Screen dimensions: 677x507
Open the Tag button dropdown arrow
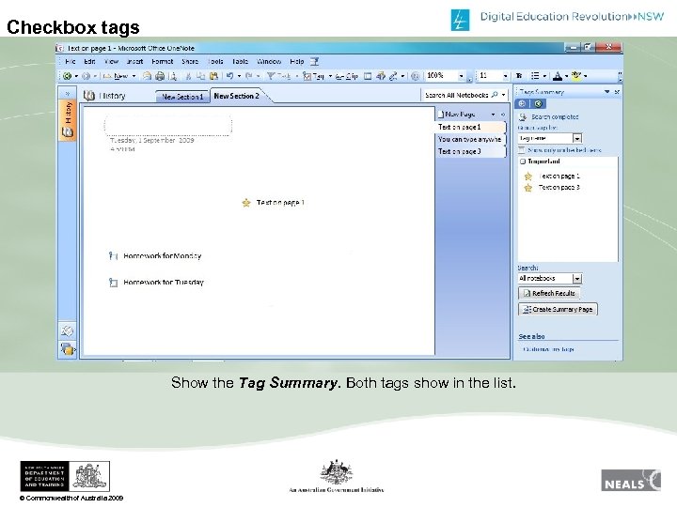pyautogui.click(x=330, y=76)
